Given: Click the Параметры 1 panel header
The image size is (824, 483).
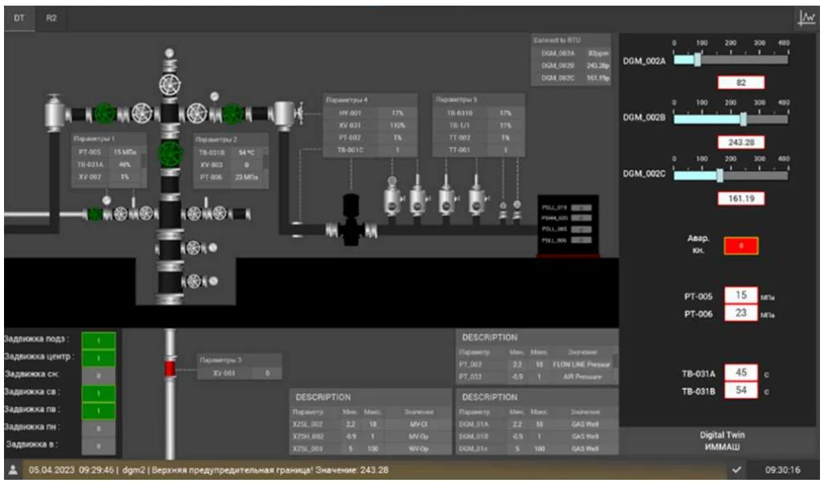Looking at the screenshot, I should 109,139.
